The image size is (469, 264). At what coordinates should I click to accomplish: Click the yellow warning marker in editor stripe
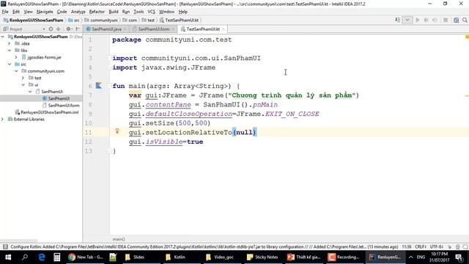[x=467, y=96]
